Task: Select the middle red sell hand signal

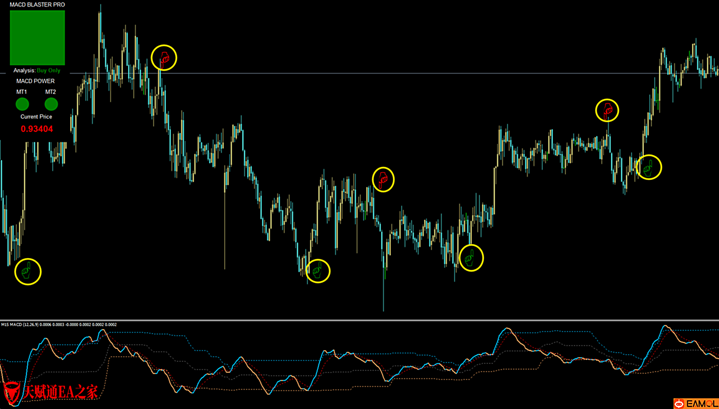Action: pyautogui.click(x=383, y=179)
